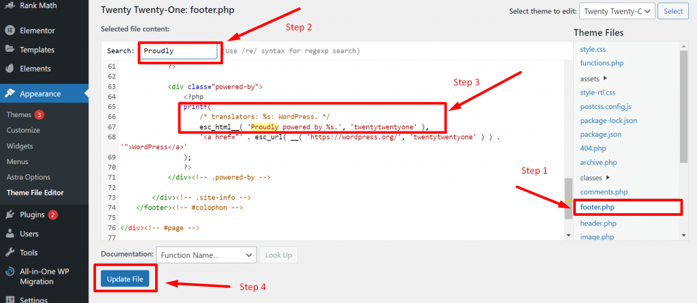Click the Templates folder icon
This screenshot has width=697, height=303.
[x=10, y=50]
